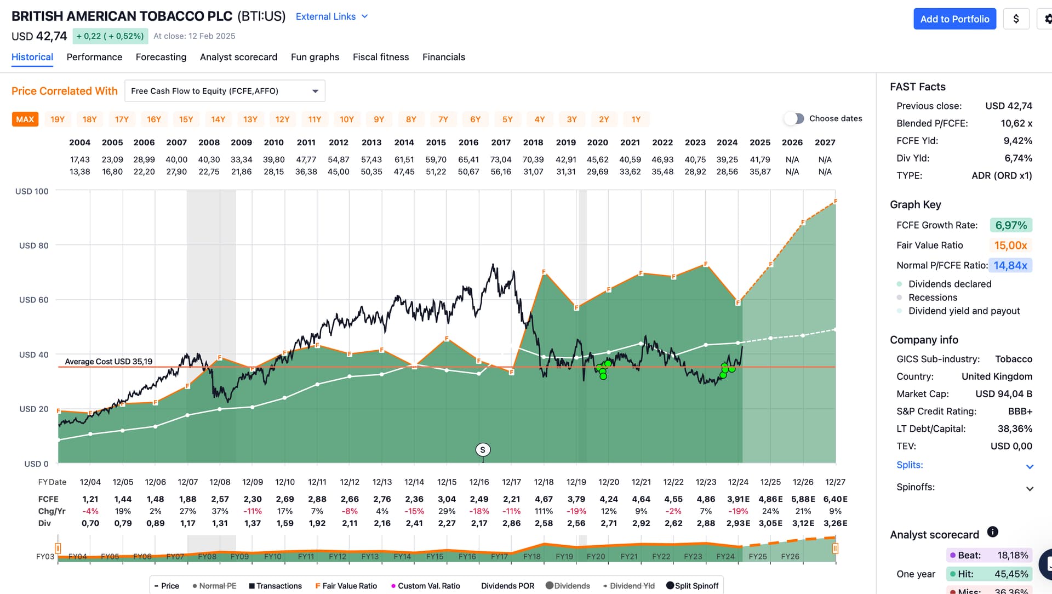Image resolution: width=1052 pixels, height=594 pixels.
Task: Click the Fair Value Ratio 15,00x swatch
Action: (x=1011, y=245)
